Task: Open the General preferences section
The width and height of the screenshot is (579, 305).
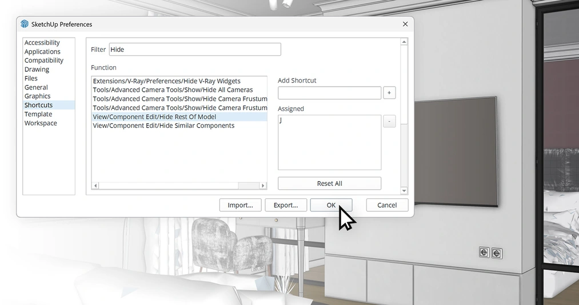Action: (36, 87)
